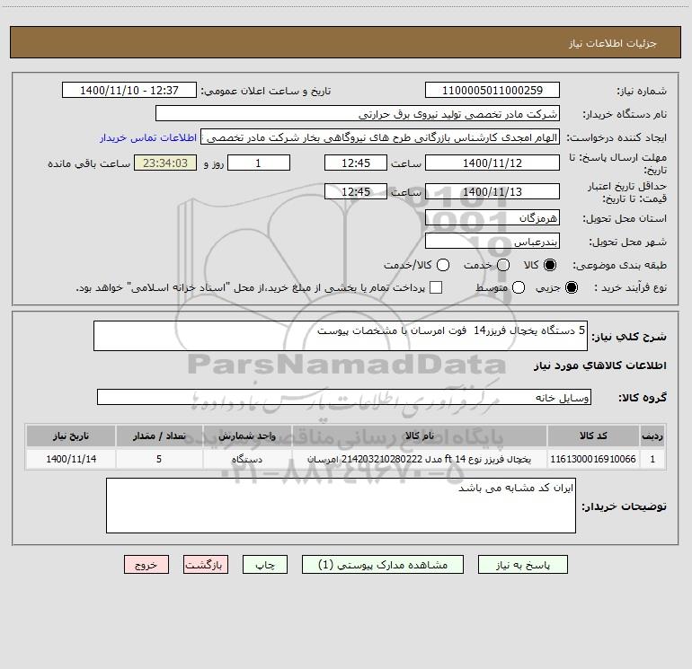Click the تعداد / مقدار column header
This screenshot has width=692, height=669.
[159, 436]
